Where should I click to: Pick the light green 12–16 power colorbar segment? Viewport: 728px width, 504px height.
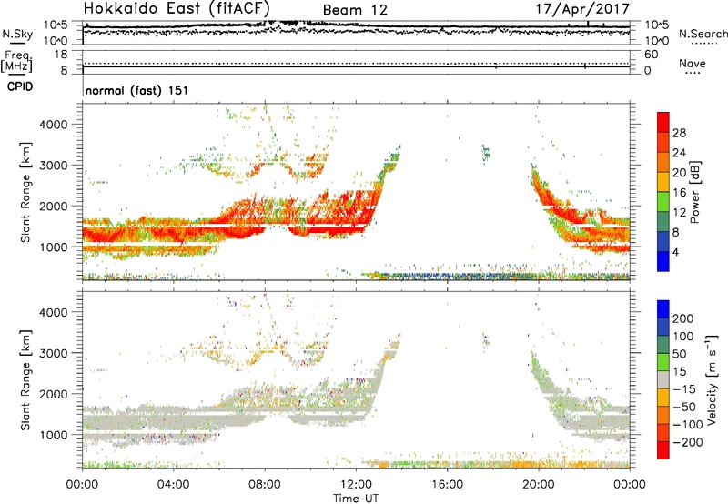[663, 202]
